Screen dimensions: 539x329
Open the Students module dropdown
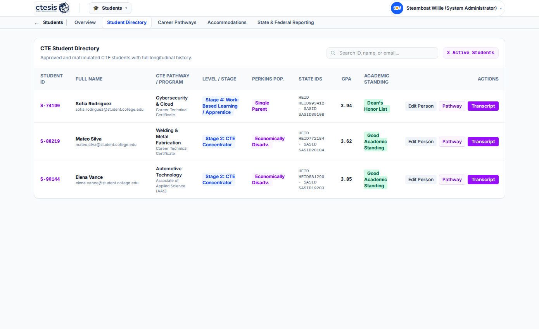(x=110, y=8)
